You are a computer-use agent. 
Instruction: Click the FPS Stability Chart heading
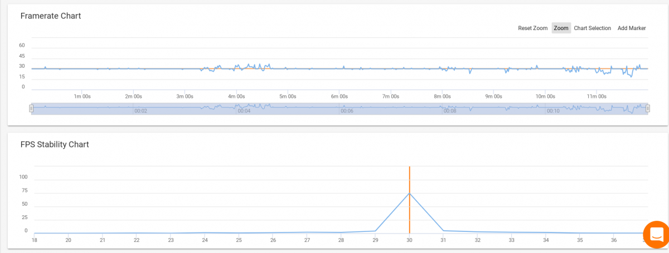55,145
